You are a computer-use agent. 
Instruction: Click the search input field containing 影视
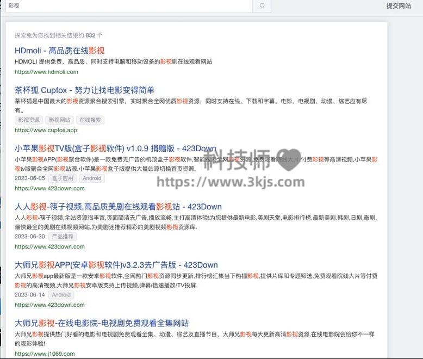click(129, 5)
